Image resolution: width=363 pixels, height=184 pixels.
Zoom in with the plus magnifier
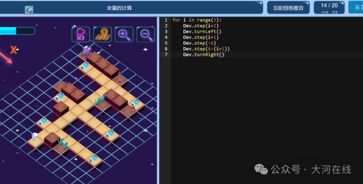(124, 34)
